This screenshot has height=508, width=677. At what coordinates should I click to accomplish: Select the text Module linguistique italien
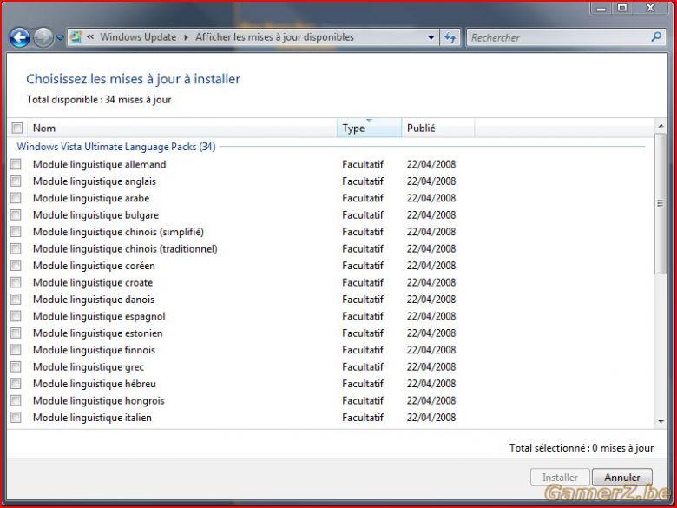click(x=92, y=418)
